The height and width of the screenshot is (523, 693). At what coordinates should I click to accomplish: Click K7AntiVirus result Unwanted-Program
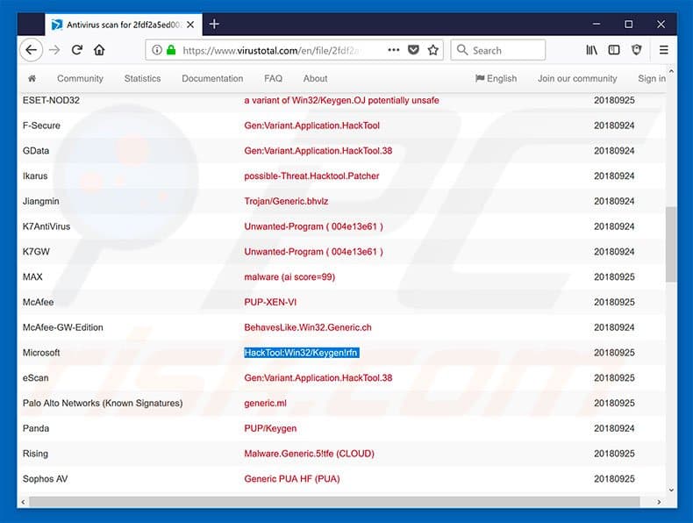click(313, 226)
